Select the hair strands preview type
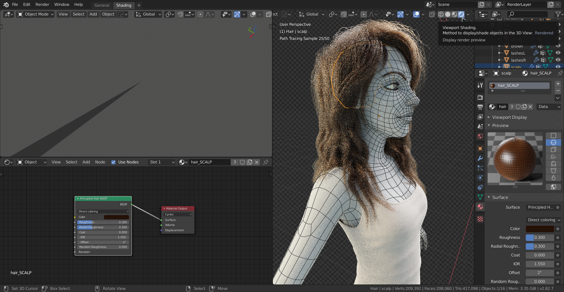This screenshot has width=564, height=292. click(x=553, y=157)
